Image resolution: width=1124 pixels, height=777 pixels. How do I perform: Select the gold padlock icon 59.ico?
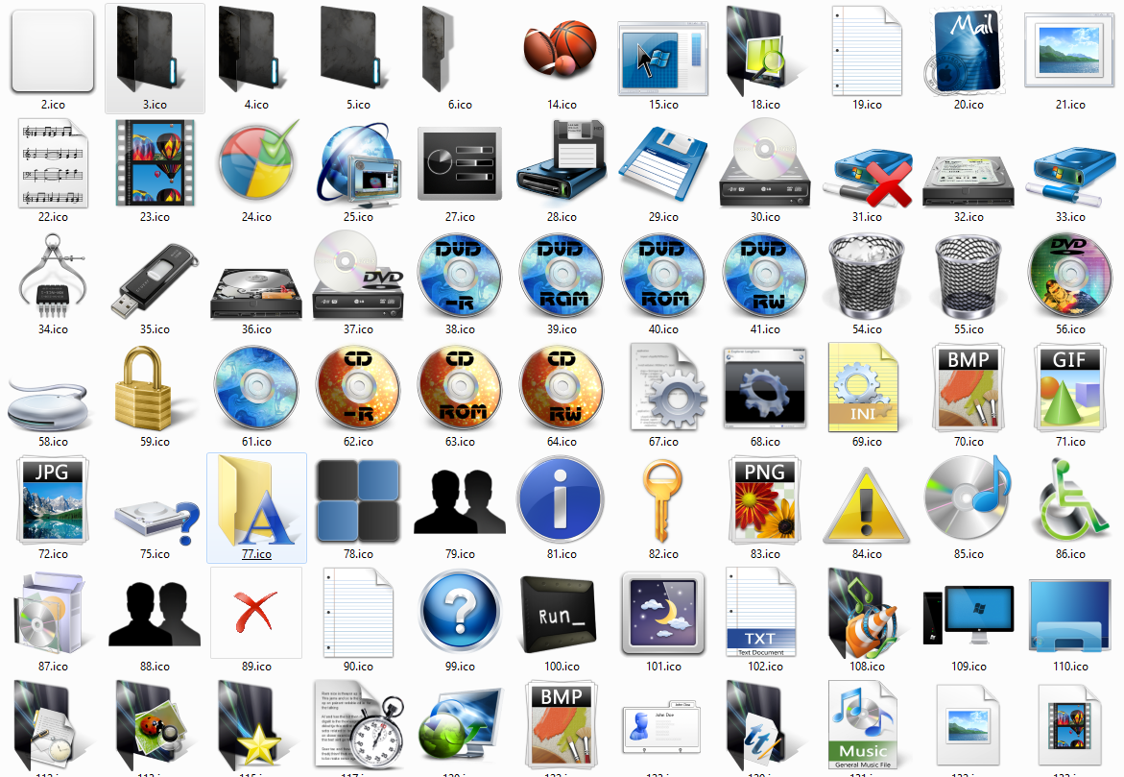(155, 387)
